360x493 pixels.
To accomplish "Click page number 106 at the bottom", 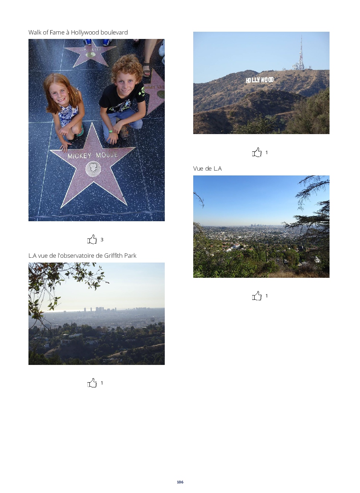I will coord(180,482).
